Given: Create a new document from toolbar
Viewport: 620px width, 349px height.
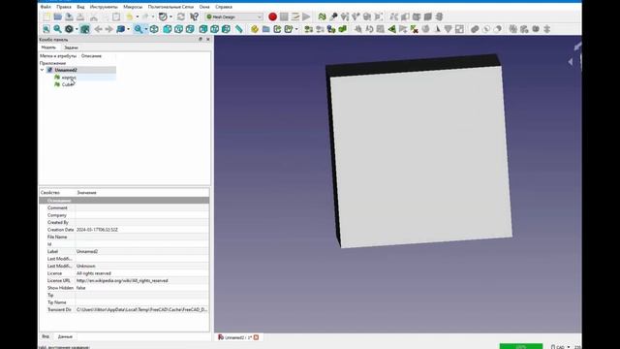Looking at the screenshot, I should tap(46, 17).
